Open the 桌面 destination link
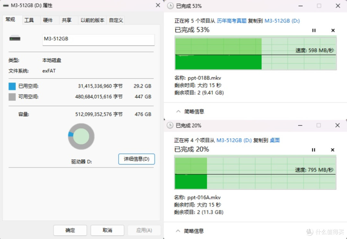Image resolution: width=347 pixels, height=239 pixels. click(x=275, y=140)
